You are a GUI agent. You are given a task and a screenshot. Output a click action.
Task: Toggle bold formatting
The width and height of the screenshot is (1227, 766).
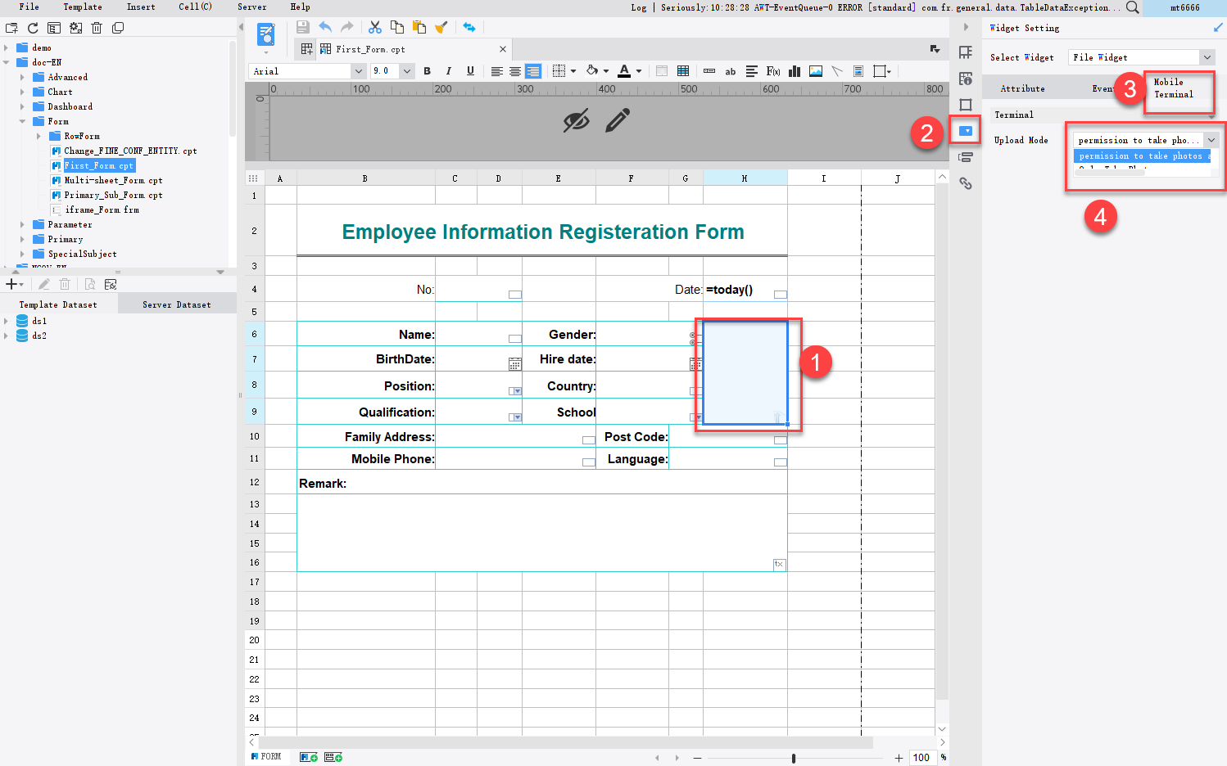coord(427,71)
